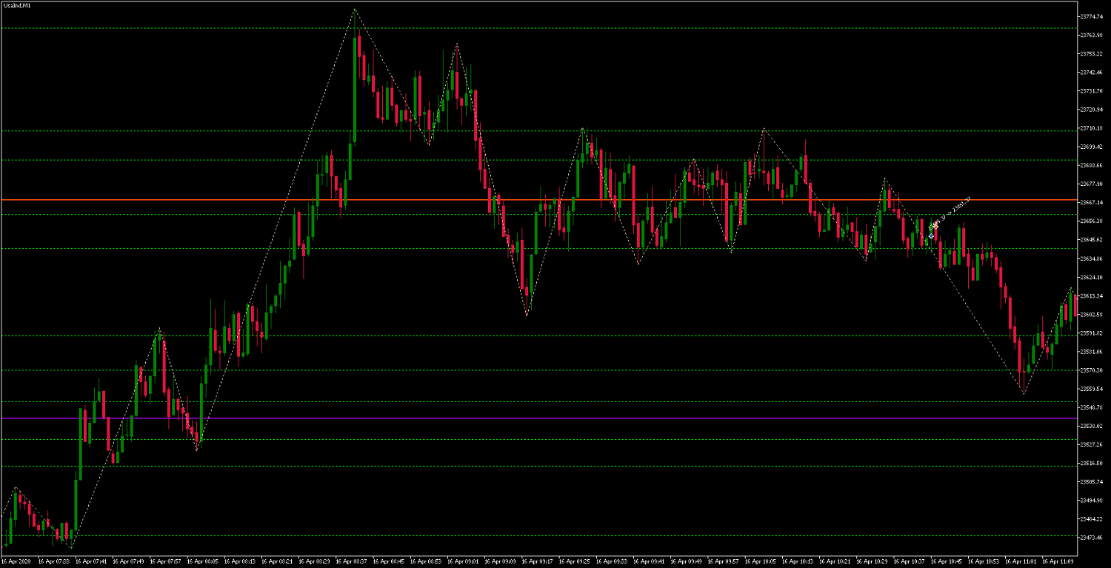
Task: Click the 16 Apr 10:29 time label
Action: click(x=871, y=561)
